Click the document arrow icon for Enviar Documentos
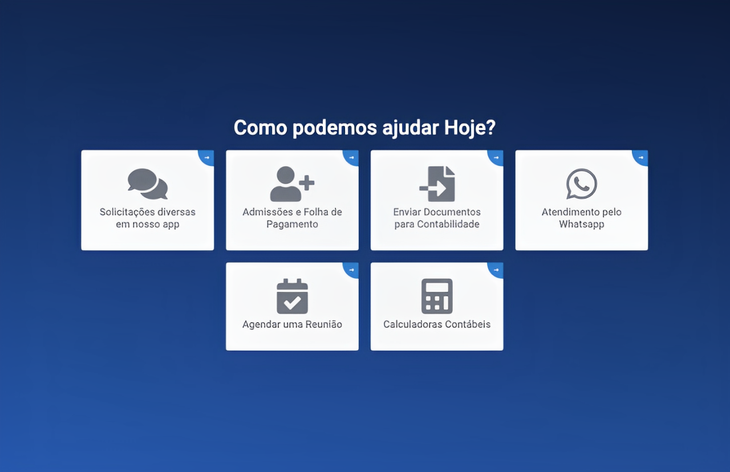 (436, 184)
